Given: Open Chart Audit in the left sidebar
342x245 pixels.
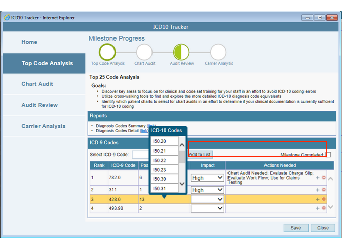Looking at the screenshot, I should (37, 84).
